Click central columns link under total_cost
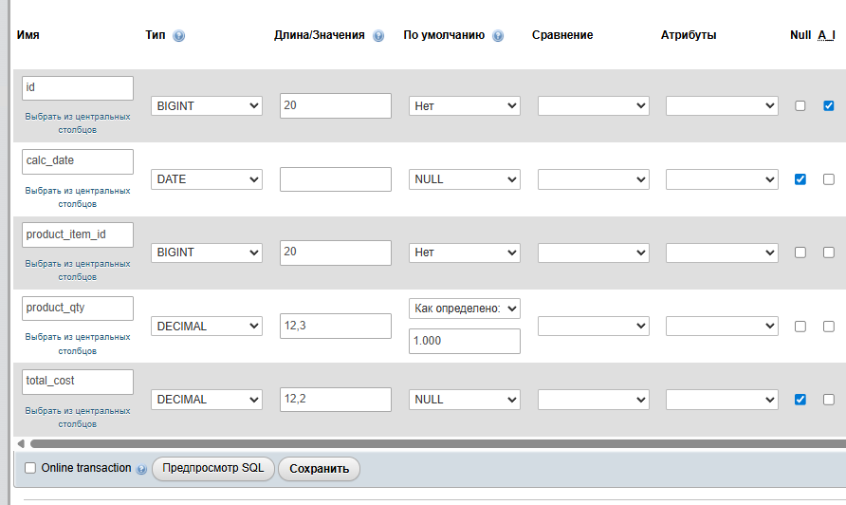Screen dimensions: 846x505 click(78, 417)
